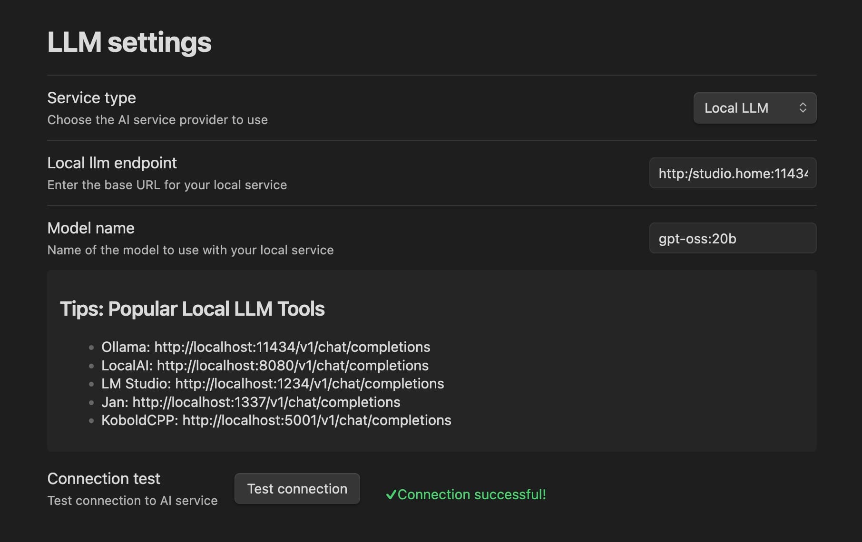Image resolution: width=862 pixels, height=542 pixels.
Task: Click the Service type setting label
Action: 91,98
